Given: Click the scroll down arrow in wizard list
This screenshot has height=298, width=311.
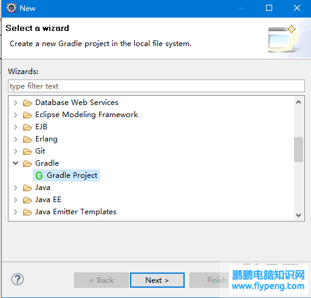Looking at the screenshot, I should (298, 215).
